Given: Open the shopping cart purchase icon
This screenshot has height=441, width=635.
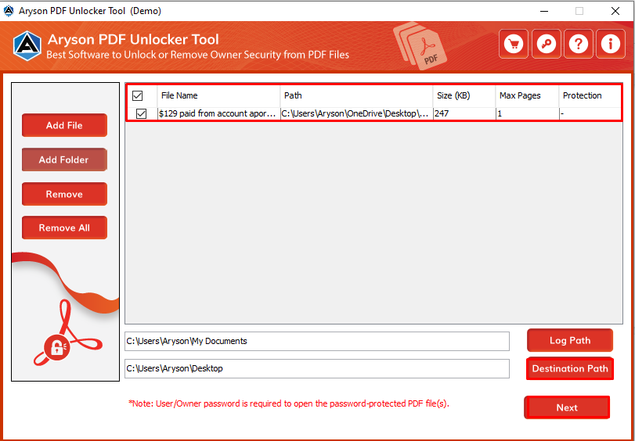Looking at the screenshot, I should tap(514, 44).
